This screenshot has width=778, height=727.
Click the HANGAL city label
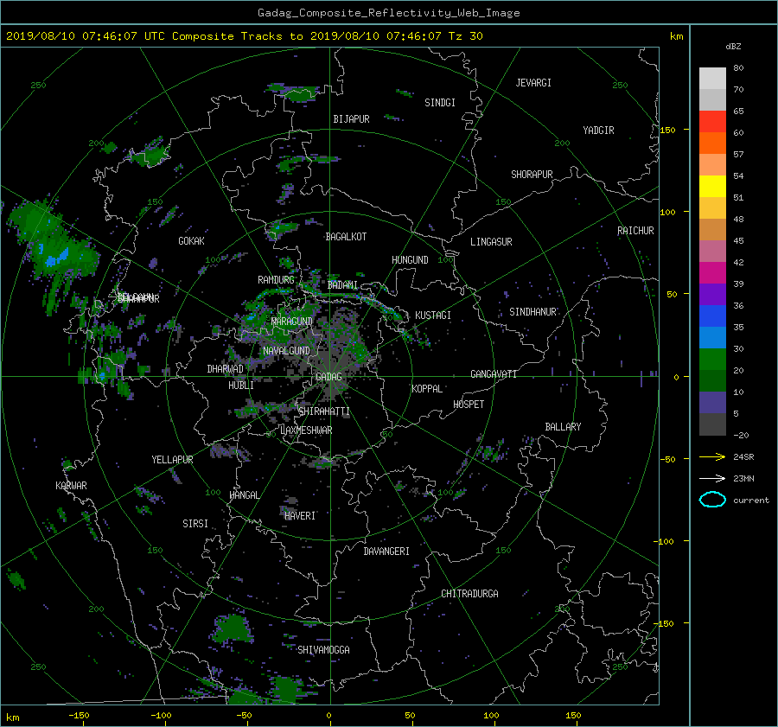click(245, 495)
